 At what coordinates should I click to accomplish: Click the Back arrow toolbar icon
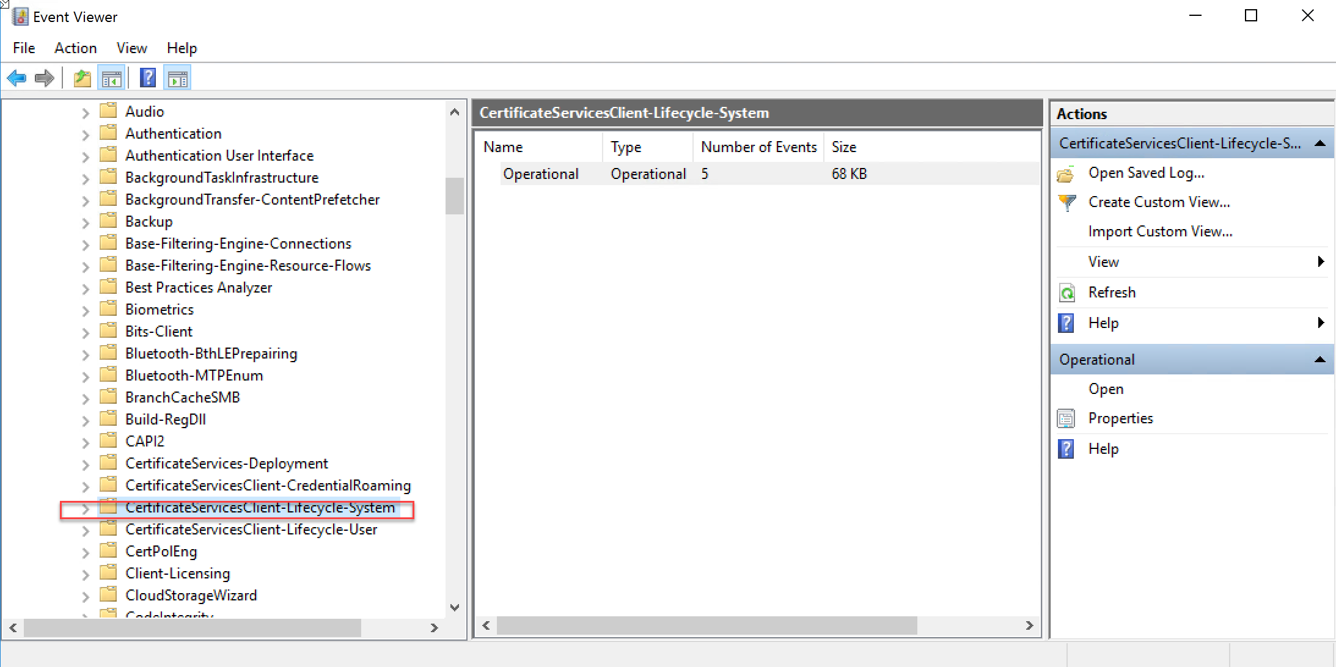click(17, 78)
